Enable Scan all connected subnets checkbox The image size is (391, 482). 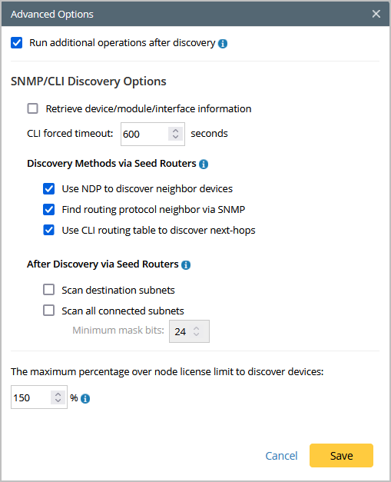pos(49,311)
